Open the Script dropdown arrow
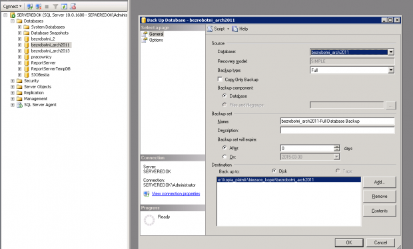 click(x=228, y=29)
